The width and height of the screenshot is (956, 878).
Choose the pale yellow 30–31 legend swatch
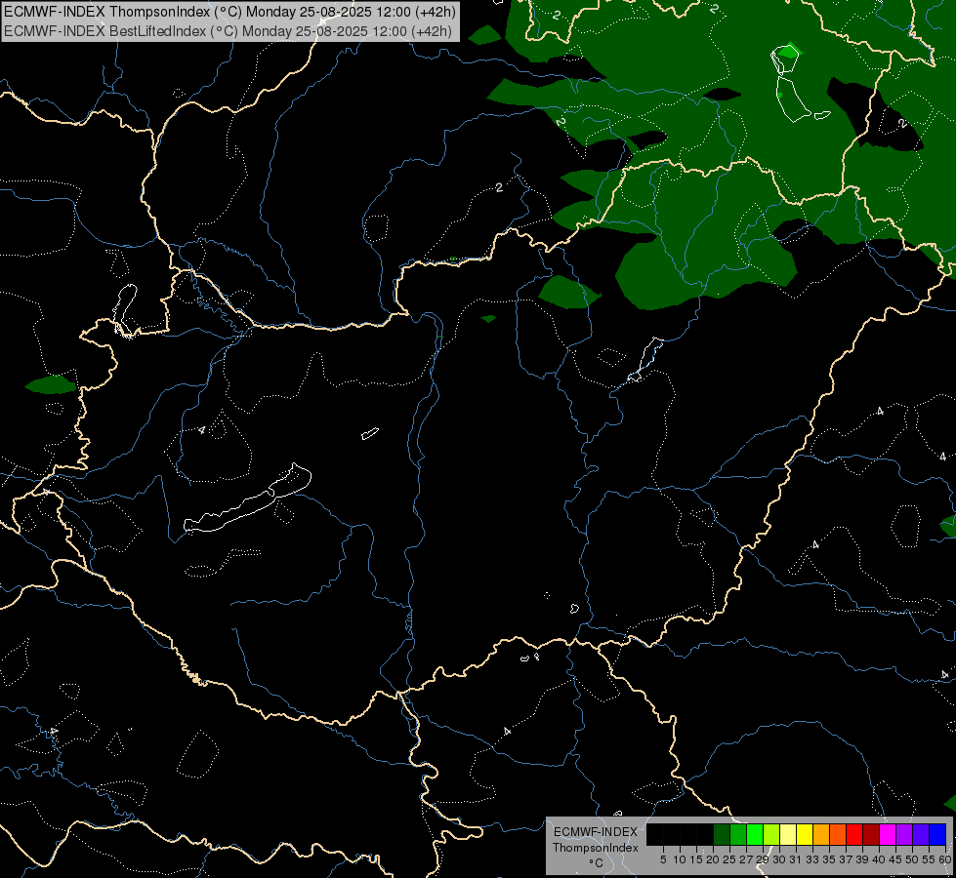click(x=788, y=834)
